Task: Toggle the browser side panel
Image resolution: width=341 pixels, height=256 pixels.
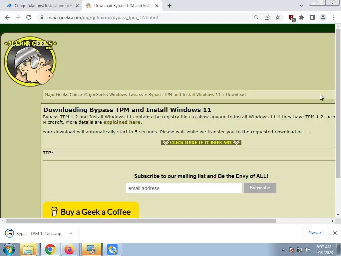Action: [x=312, y=17]
